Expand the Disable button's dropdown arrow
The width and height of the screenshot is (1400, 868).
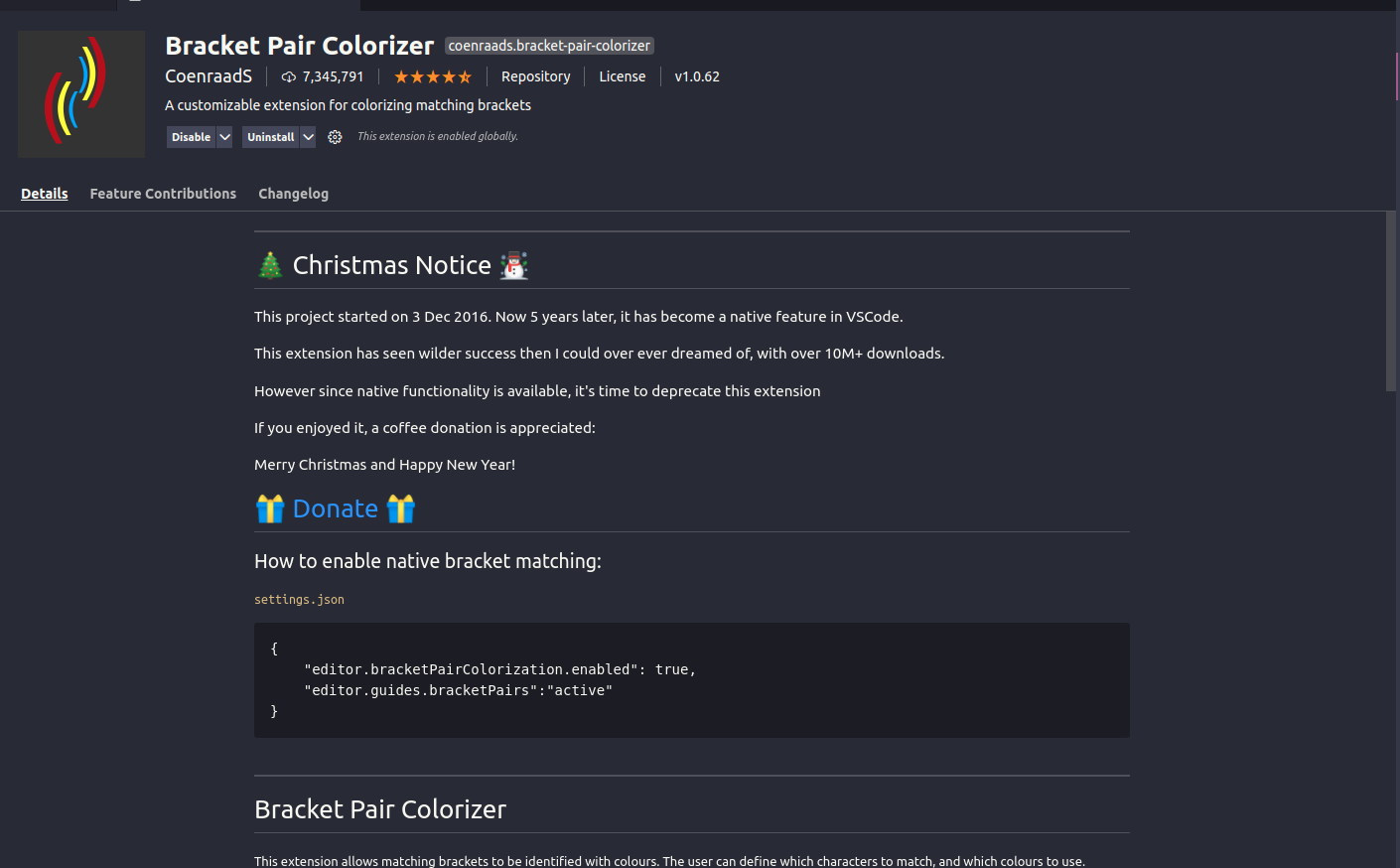pos(224,136)
